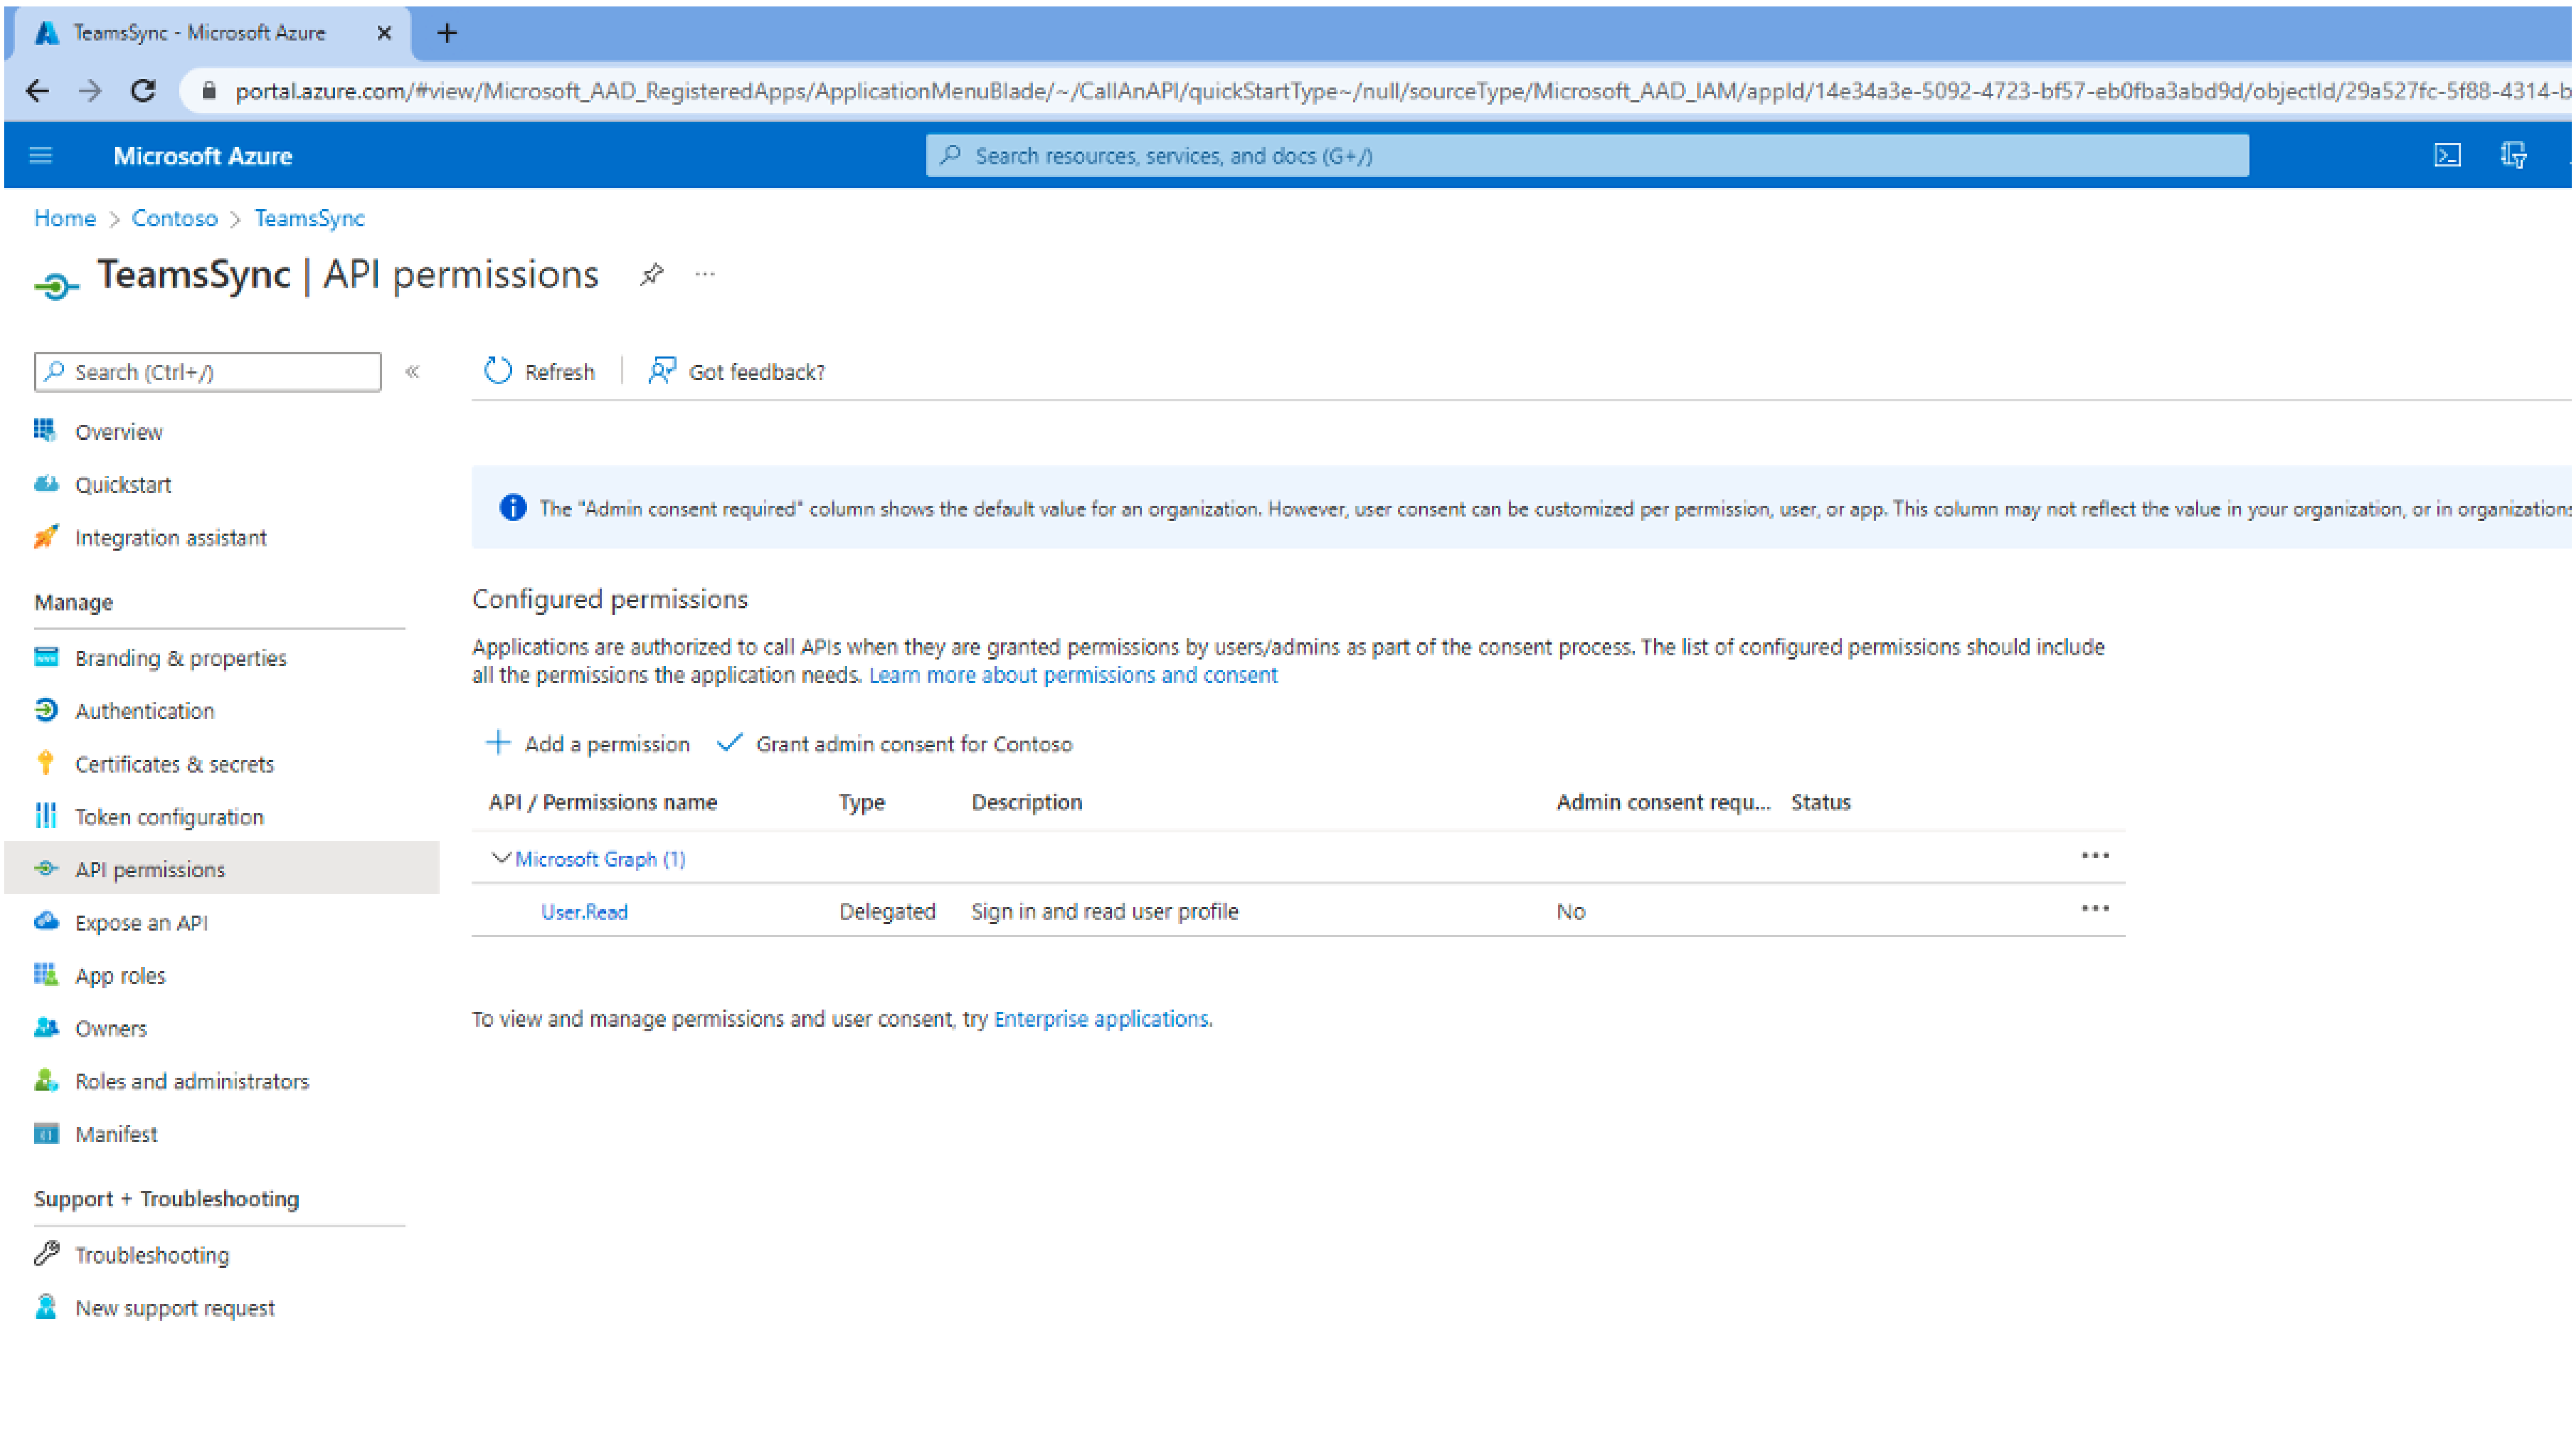2576x1451 pixels.
Task: Focus the Search resources, services, and docs box
Action: (1587, 156)
